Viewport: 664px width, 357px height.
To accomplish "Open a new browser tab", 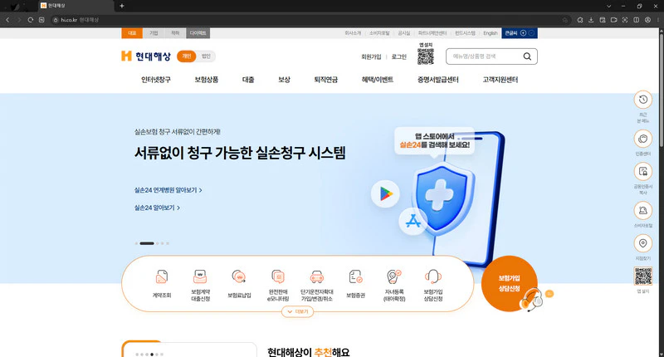I will [122, 6].
